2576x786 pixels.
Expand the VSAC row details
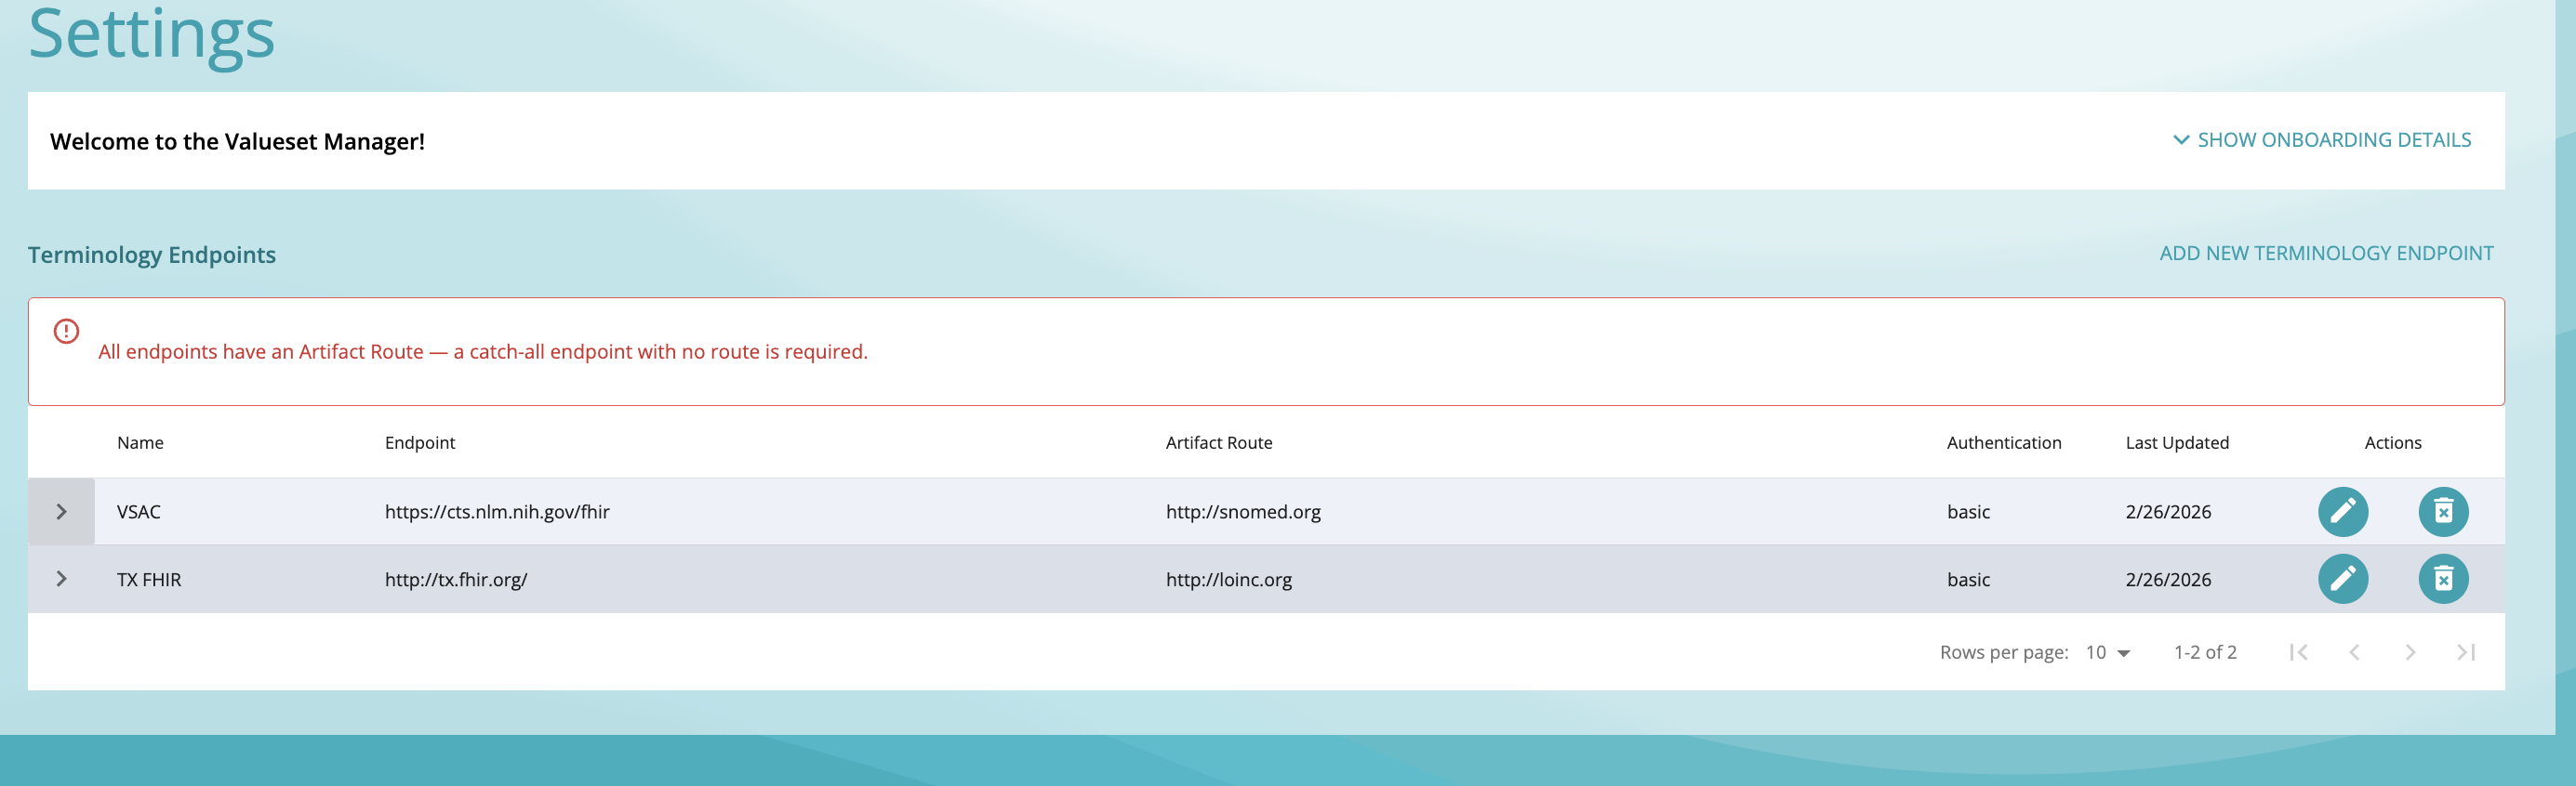pos(61,511)
